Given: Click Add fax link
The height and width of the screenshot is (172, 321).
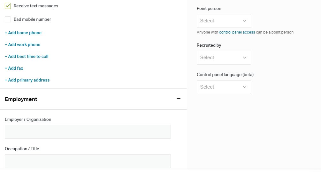Looking at the screenshot, I should (14, 68).
